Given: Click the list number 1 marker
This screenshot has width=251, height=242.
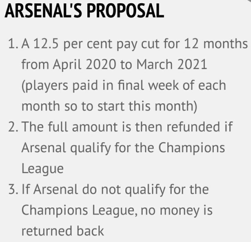Looking at the screenshot, I should tap(14, 45).
